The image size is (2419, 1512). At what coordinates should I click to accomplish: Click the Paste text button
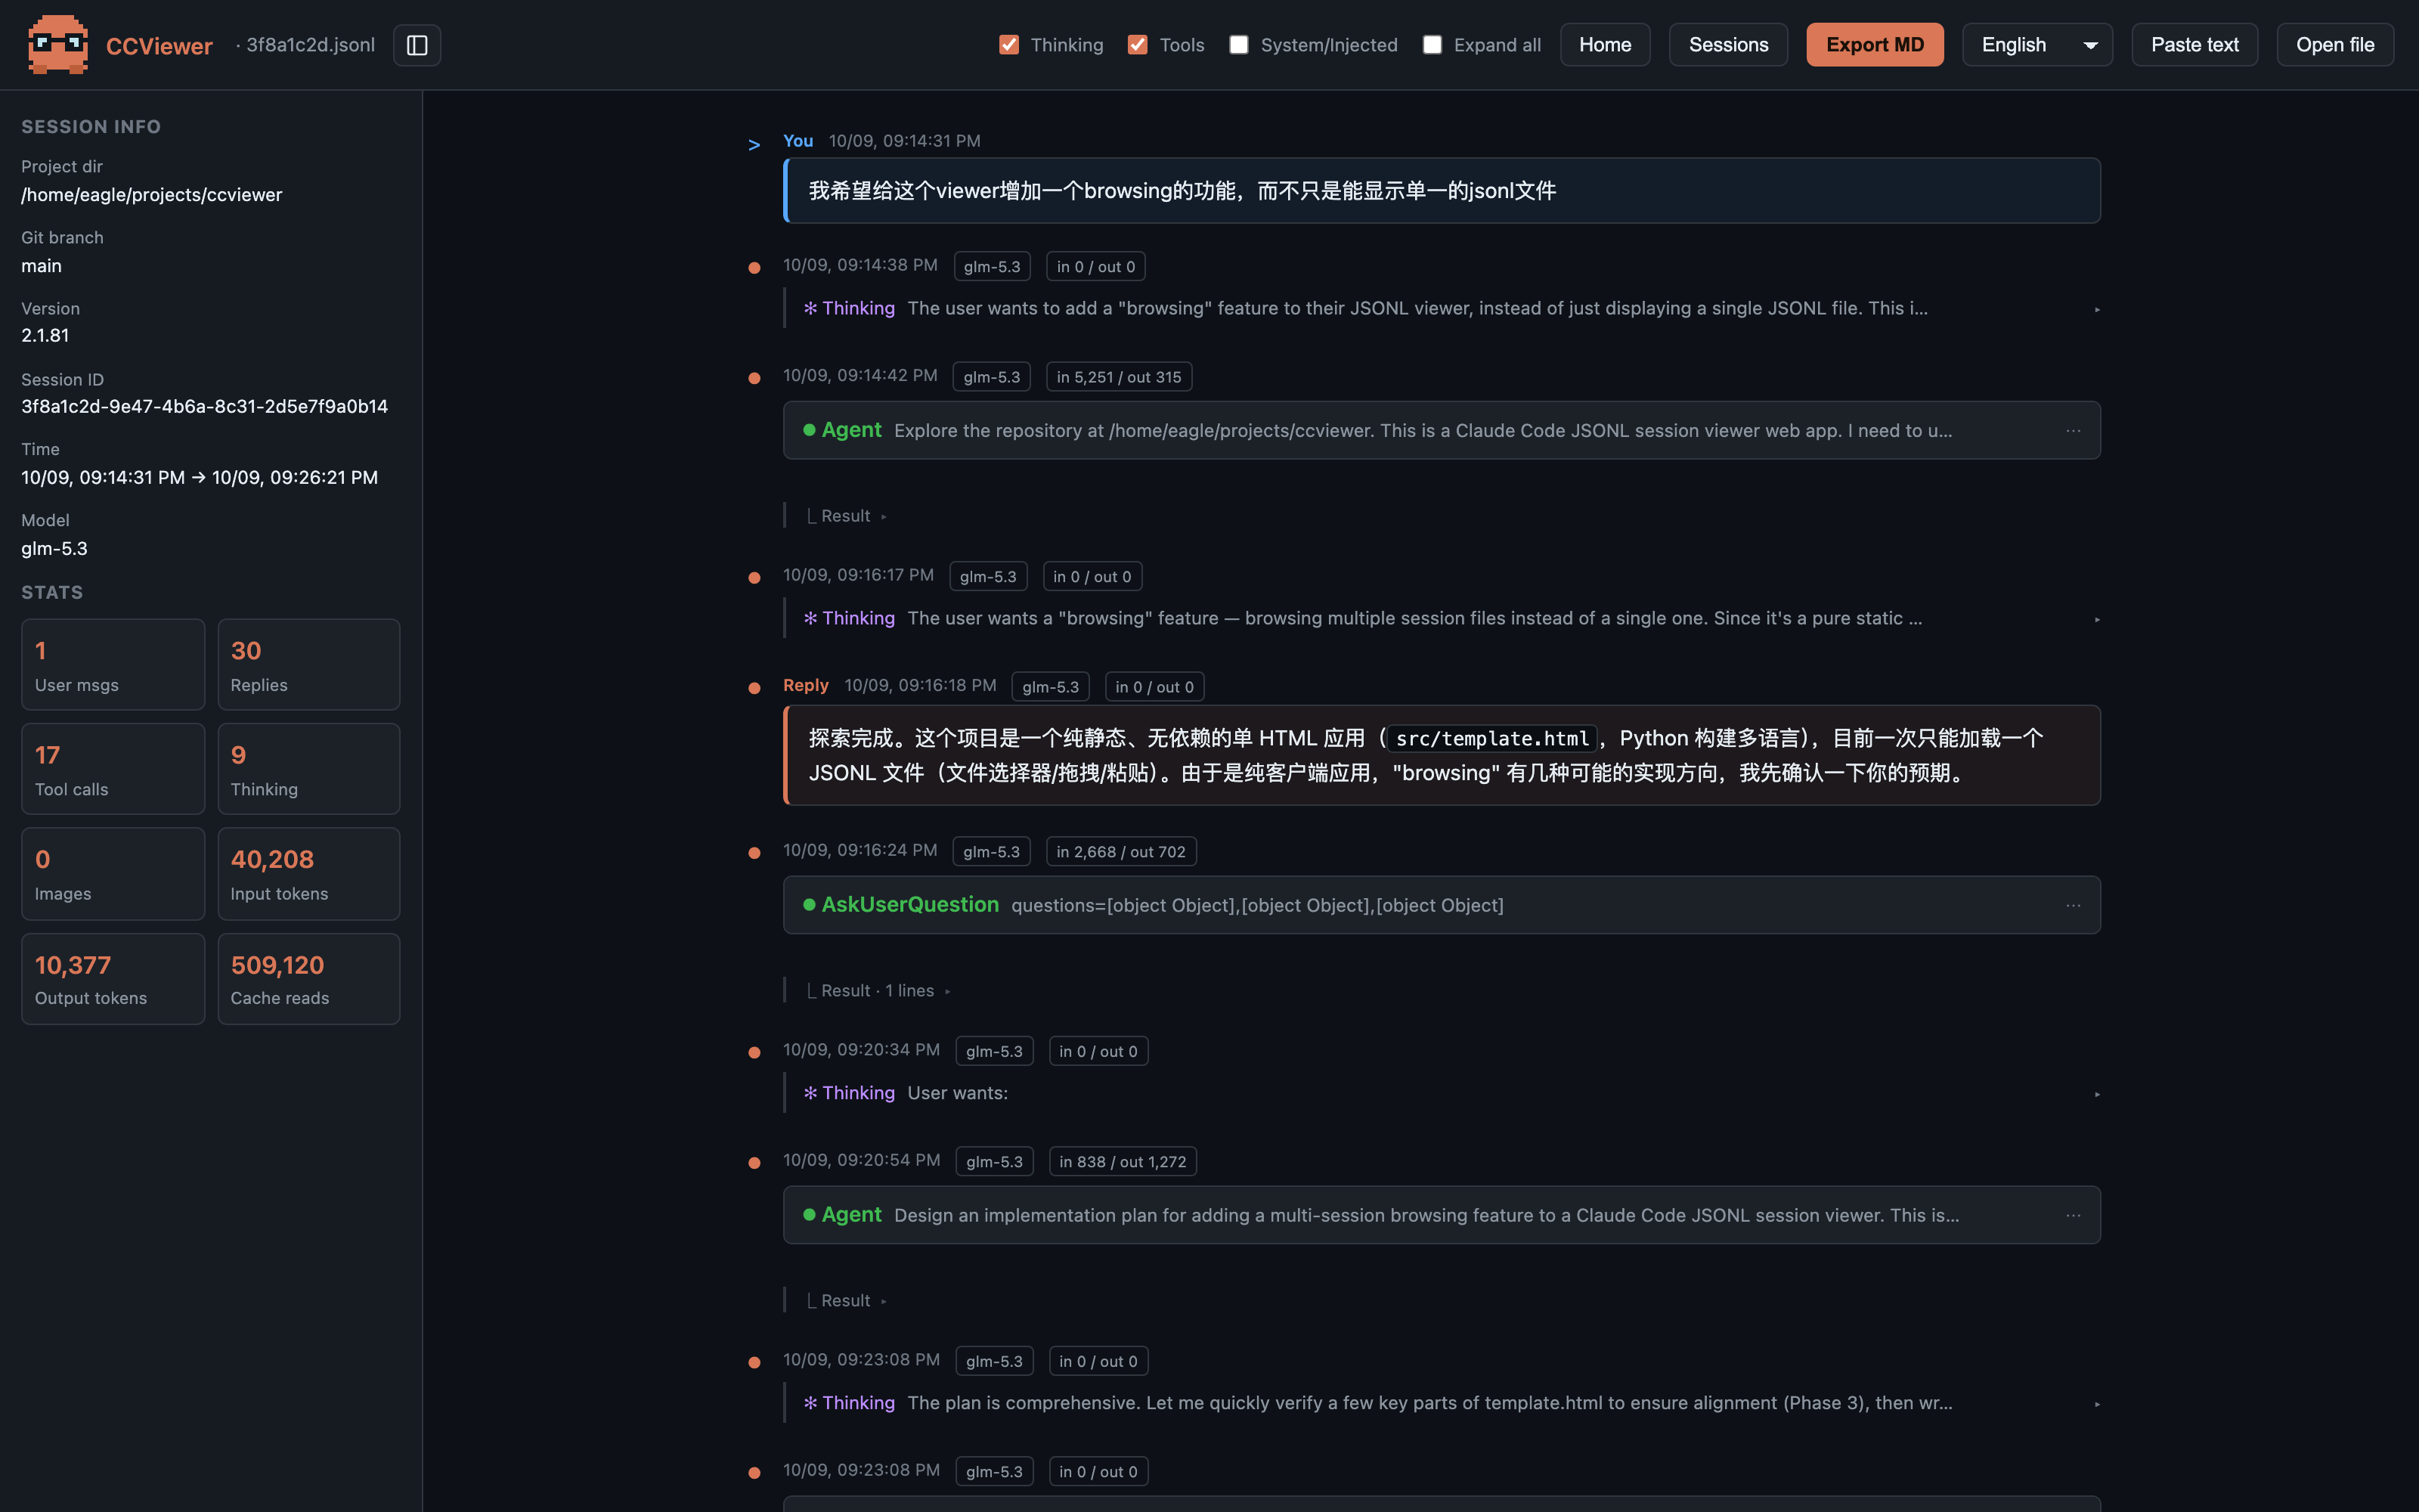[x=2194, y=45]
